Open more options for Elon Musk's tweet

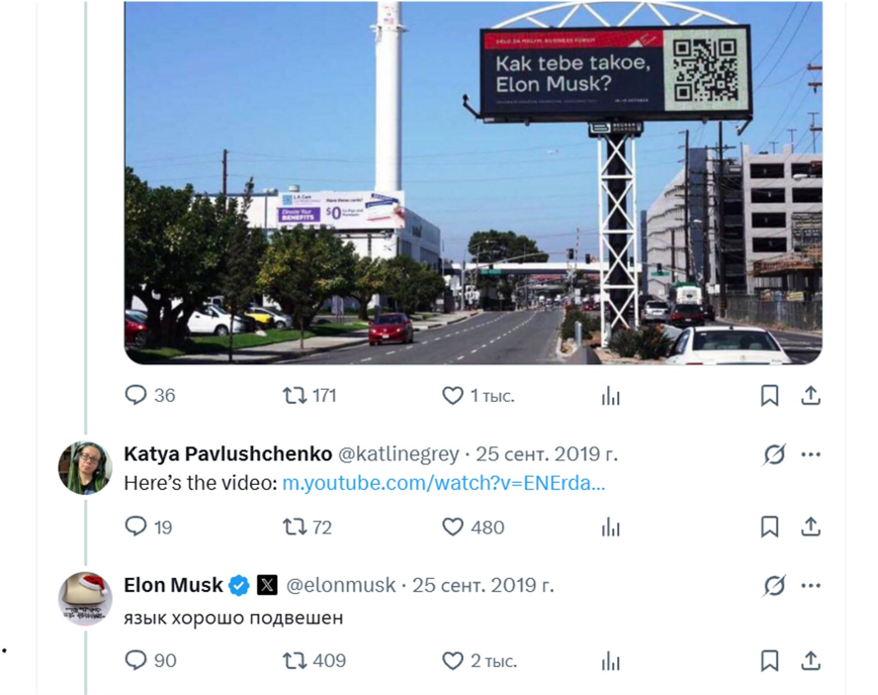[811, 586]
